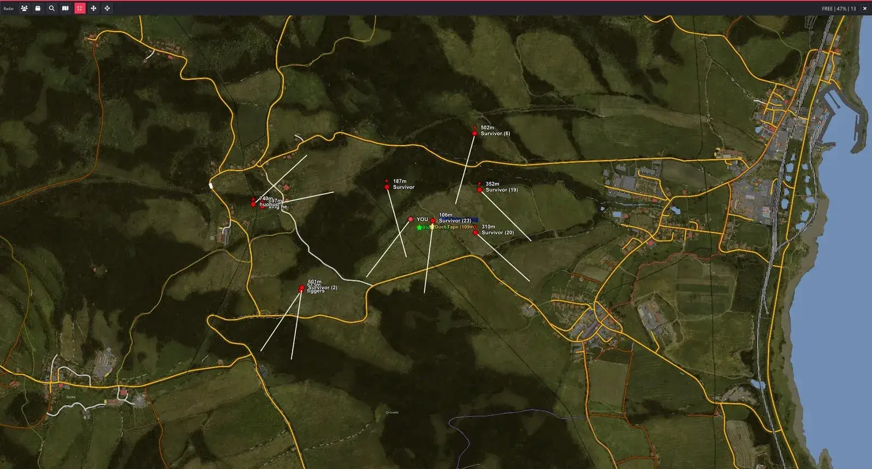Image resolution: width=872 pixels, height=469 pixels.
Task: Click the FREE | 47% | 13 status text
Action: [x=839, y=9]
